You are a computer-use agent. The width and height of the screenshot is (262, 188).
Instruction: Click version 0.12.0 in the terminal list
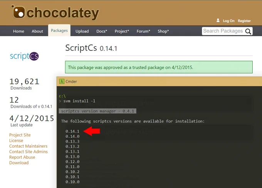72,161
